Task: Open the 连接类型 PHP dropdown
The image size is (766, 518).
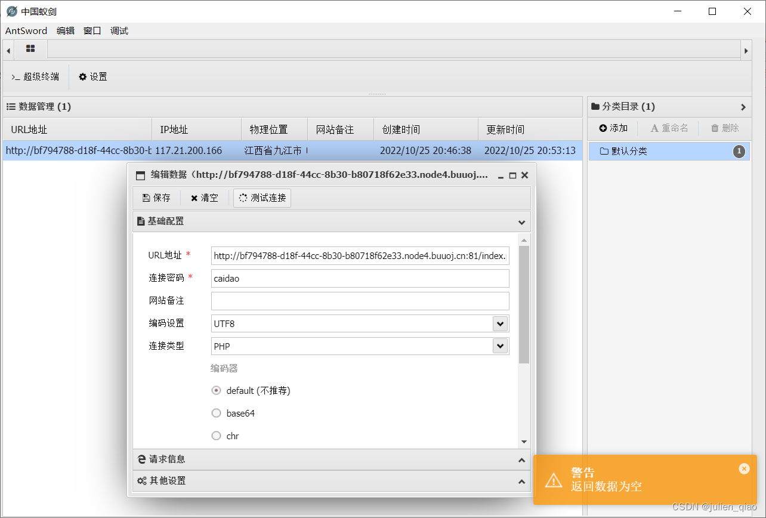Action: (500, 346)
